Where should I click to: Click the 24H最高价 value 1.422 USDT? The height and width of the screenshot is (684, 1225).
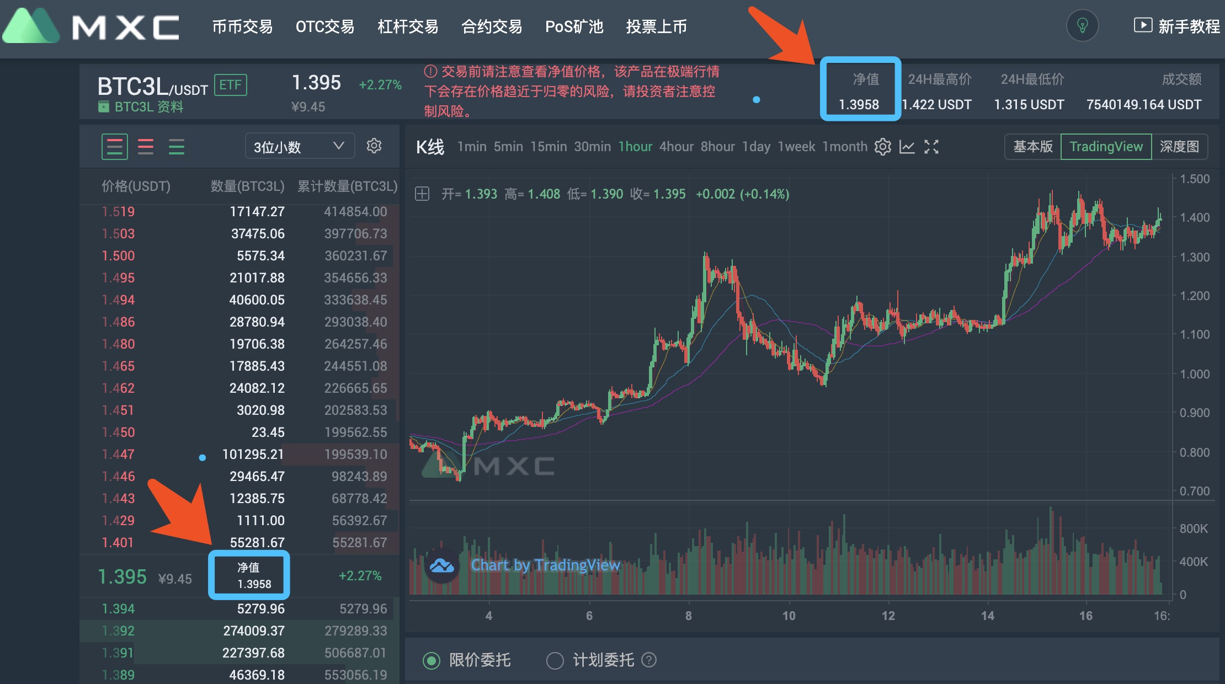[x=936, y=104]
